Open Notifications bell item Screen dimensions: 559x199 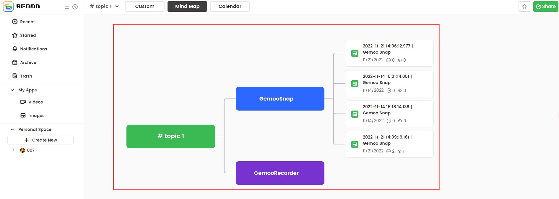point(30,49)
